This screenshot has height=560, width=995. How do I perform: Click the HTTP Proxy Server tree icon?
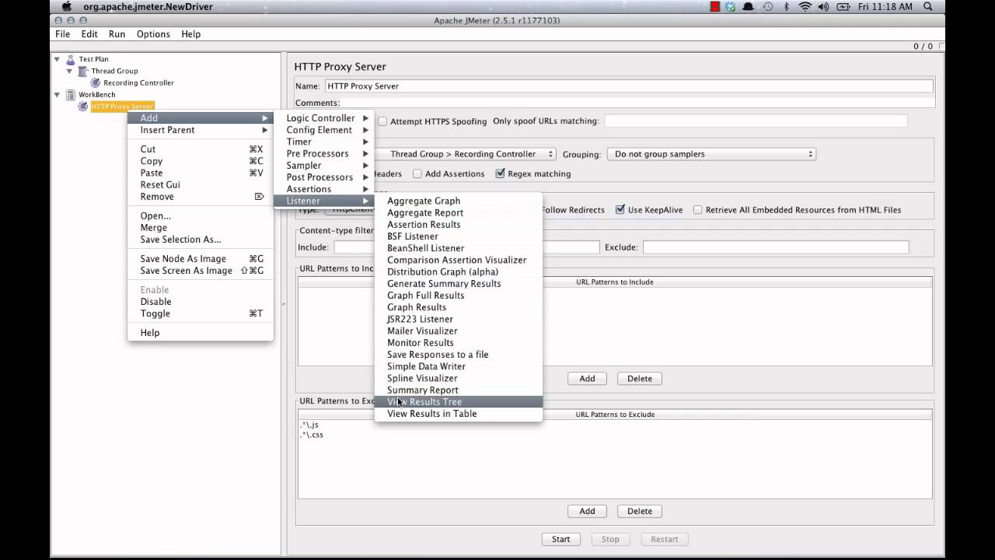pyautogui.click(x=83, y=107)
